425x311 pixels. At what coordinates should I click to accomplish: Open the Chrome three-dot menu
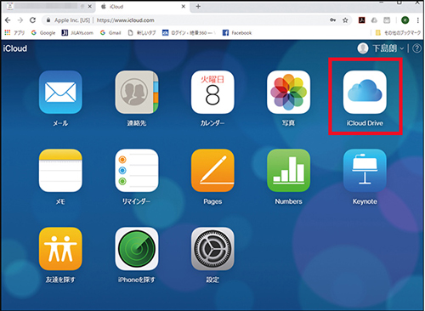pyautogui.click(x=418, y=20)
